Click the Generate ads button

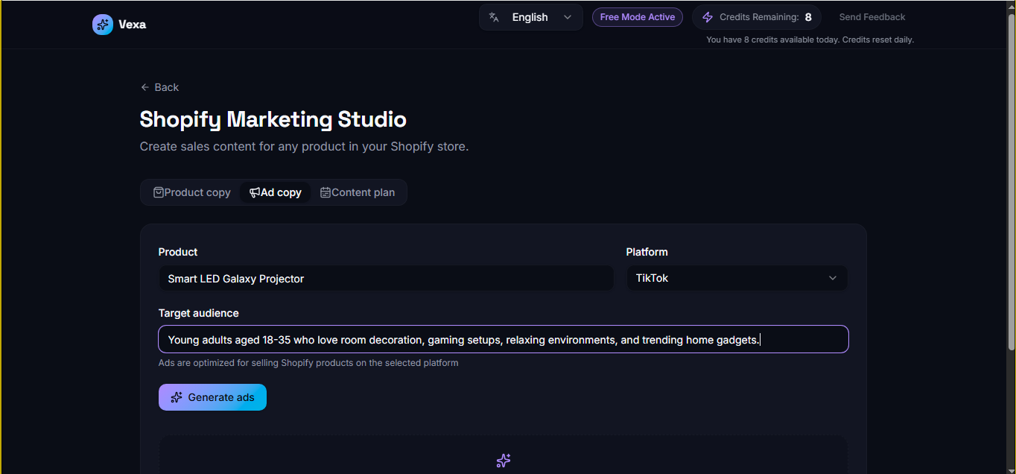pyautogui.click(x=212, y=397)
